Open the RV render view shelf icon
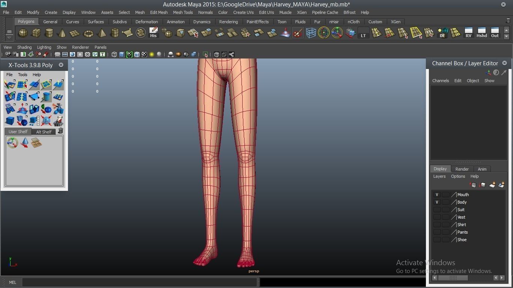 point(468,33)
